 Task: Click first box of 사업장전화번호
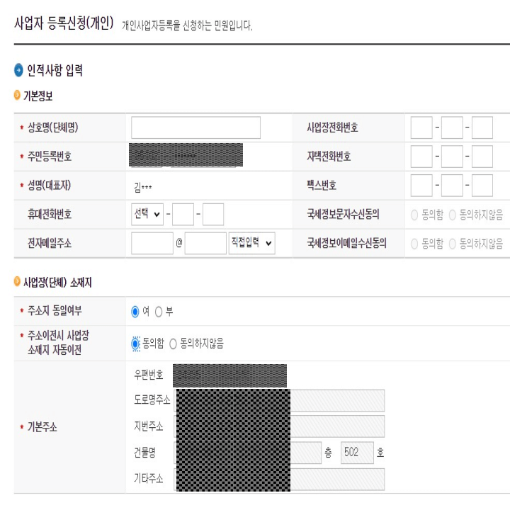click(x=421, y=127)
